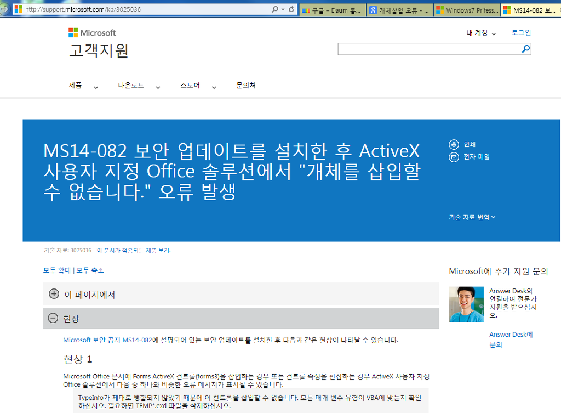This screenshot has height=413, width=561.
Task: Open the 스토어 dropdown menu
Action: [198, 86]
